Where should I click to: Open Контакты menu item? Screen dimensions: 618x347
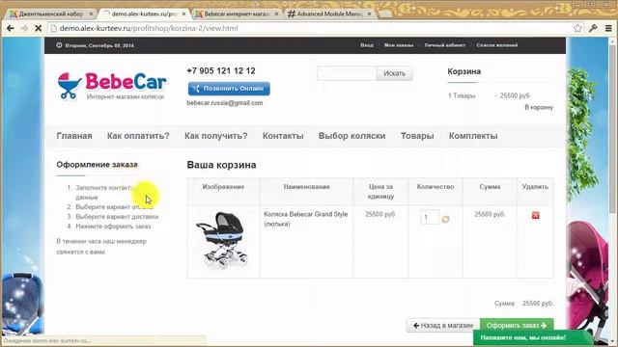[283, 136]
